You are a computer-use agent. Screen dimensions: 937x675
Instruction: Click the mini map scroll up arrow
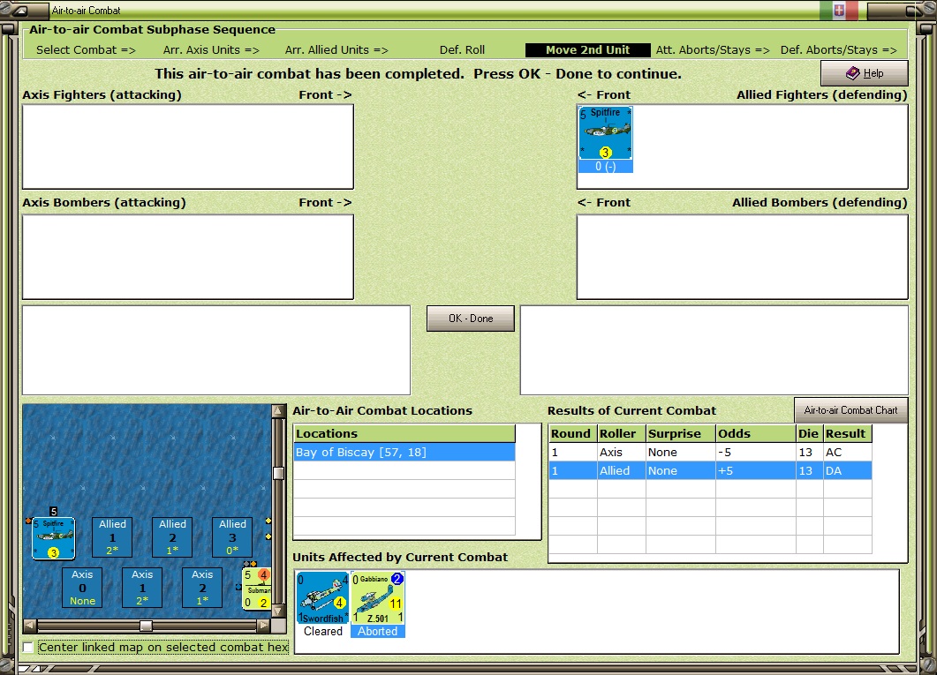click(x=278, y=411)
